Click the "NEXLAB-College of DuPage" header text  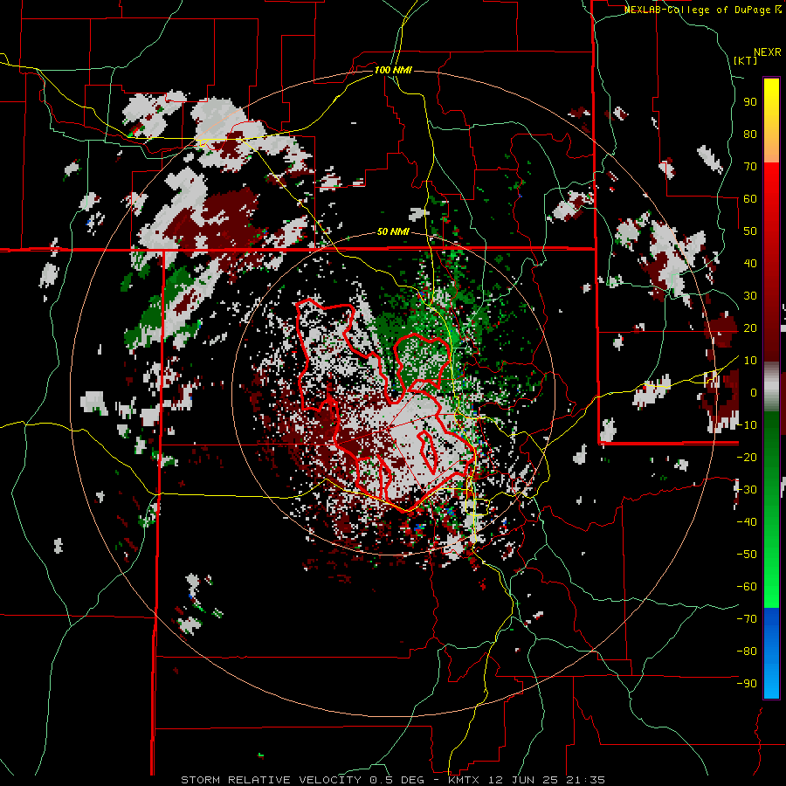pos(699,10)
